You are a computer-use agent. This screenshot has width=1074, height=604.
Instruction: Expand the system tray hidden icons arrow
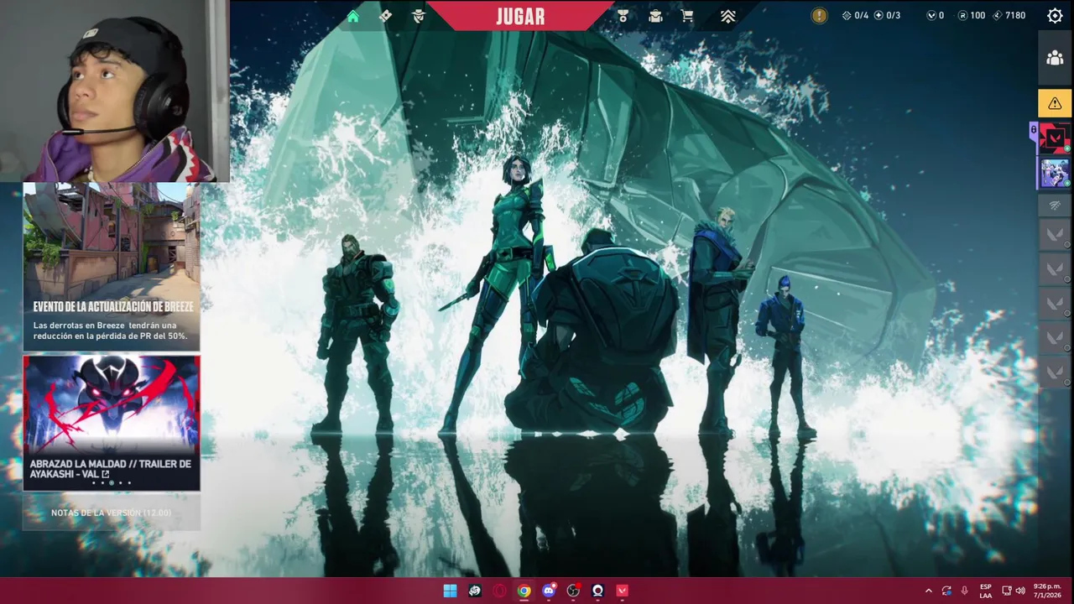click(x=928, y=591)
